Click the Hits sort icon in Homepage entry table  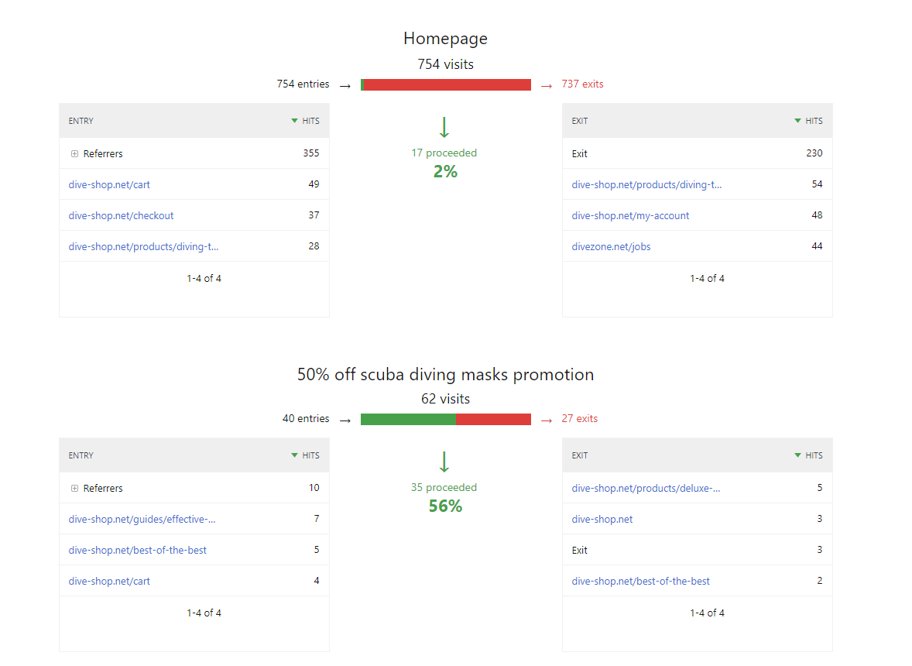coord(294,121)
